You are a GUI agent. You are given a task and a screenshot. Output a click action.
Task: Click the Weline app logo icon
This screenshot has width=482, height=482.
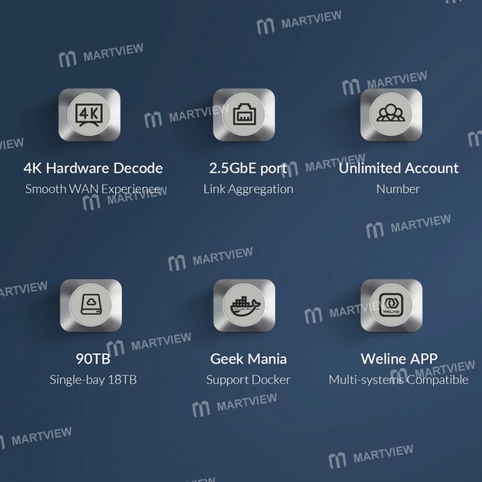click(391, 305)
